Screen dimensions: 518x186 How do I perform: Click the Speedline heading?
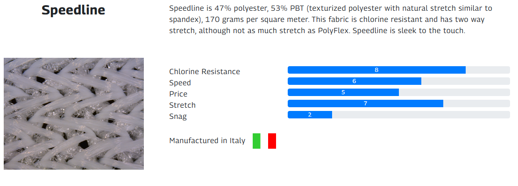coord(73,10)
